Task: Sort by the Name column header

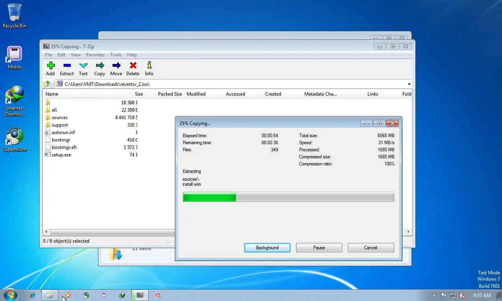Action: 74,94
